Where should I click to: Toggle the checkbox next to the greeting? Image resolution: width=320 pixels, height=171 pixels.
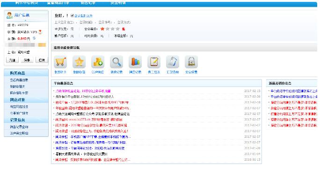tap(72, 15)
